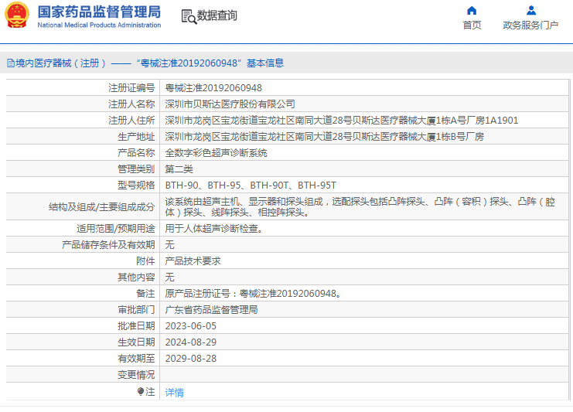
Task: Click the 数据查询 label
Action: click(x=217, y=15)
